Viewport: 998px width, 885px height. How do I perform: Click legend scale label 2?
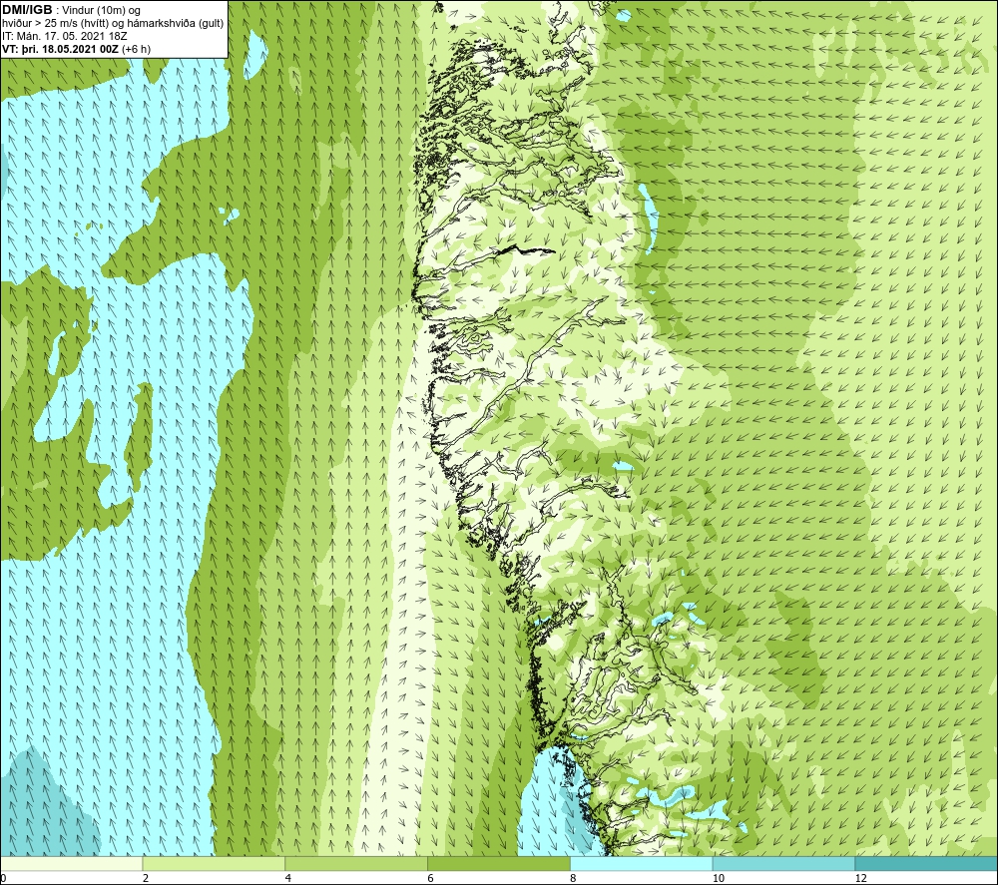(x=146, y=878)
